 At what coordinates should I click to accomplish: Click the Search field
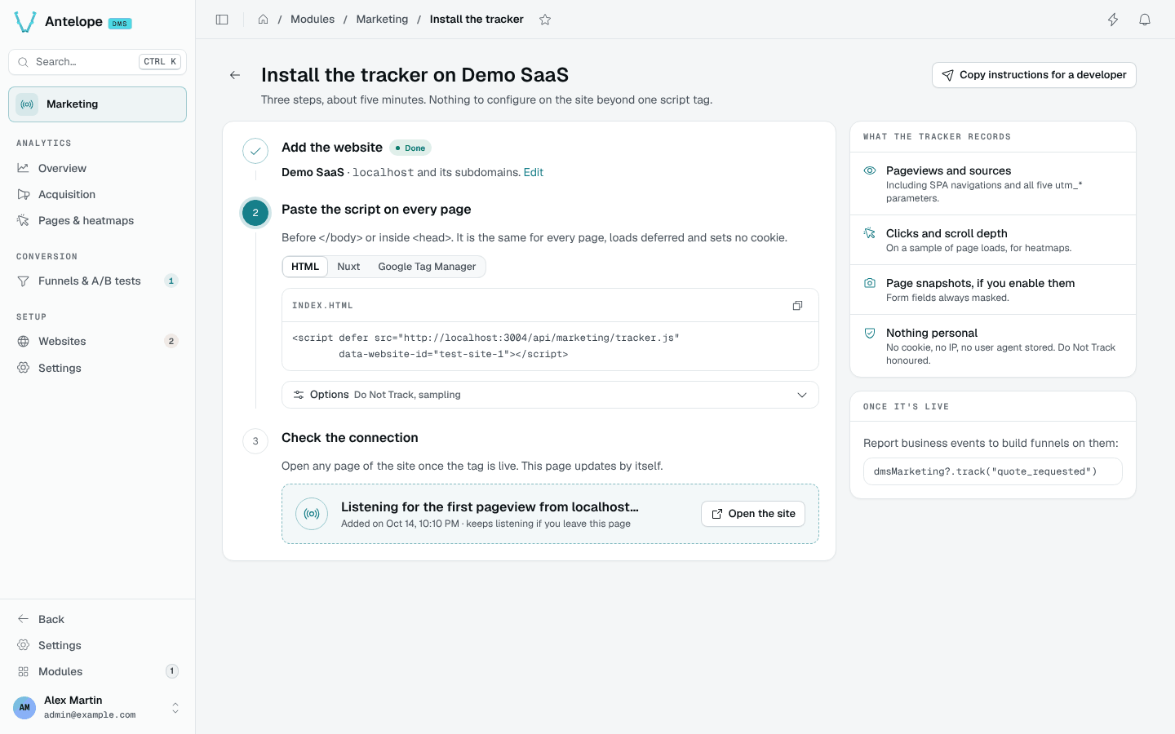pos(97,62)
